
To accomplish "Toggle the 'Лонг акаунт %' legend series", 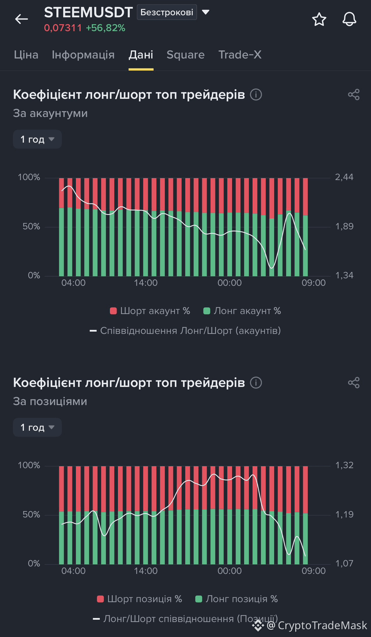I will tap(242, 311).
